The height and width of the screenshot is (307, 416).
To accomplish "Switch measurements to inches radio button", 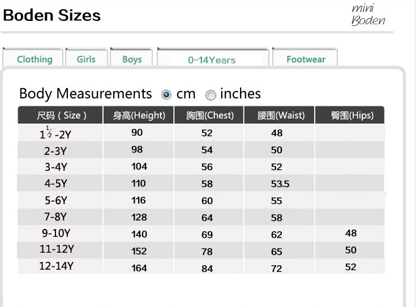I will [x=211, y=95].
